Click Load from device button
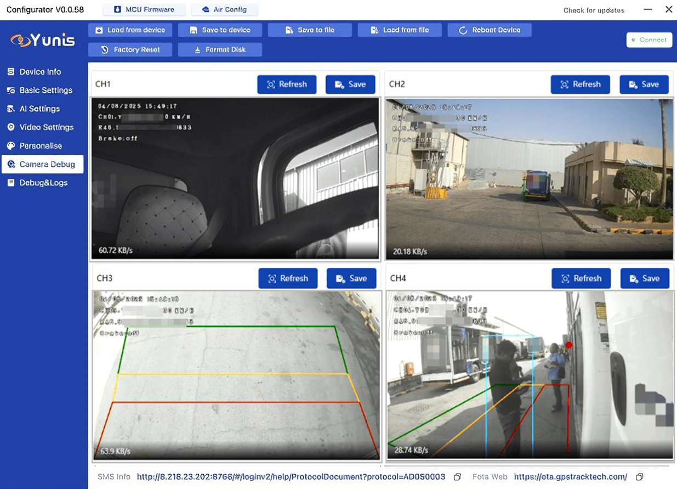This screenshot has height=489, width=677. pos(130,30)
